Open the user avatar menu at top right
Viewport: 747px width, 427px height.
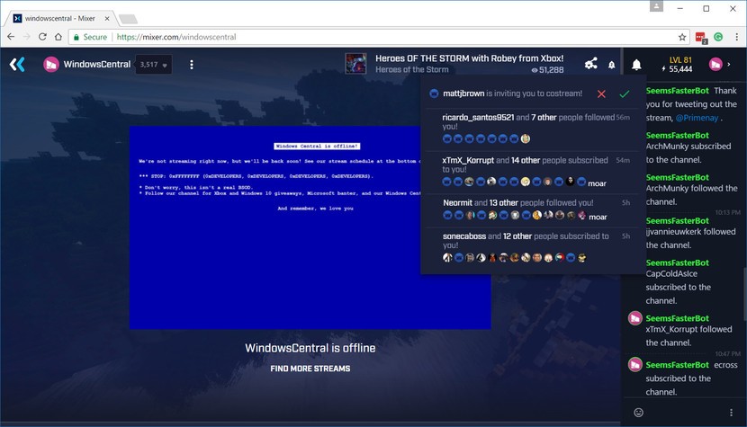pos(715,64)
